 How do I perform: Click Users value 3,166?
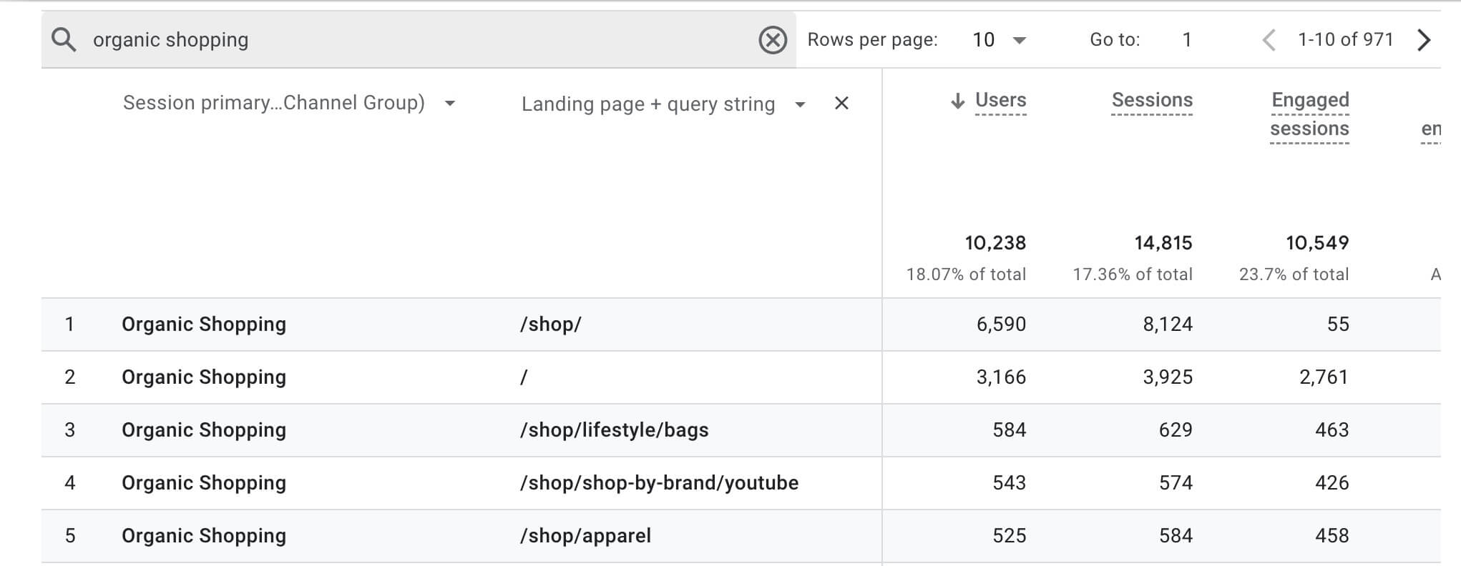tap(1001, 377)
